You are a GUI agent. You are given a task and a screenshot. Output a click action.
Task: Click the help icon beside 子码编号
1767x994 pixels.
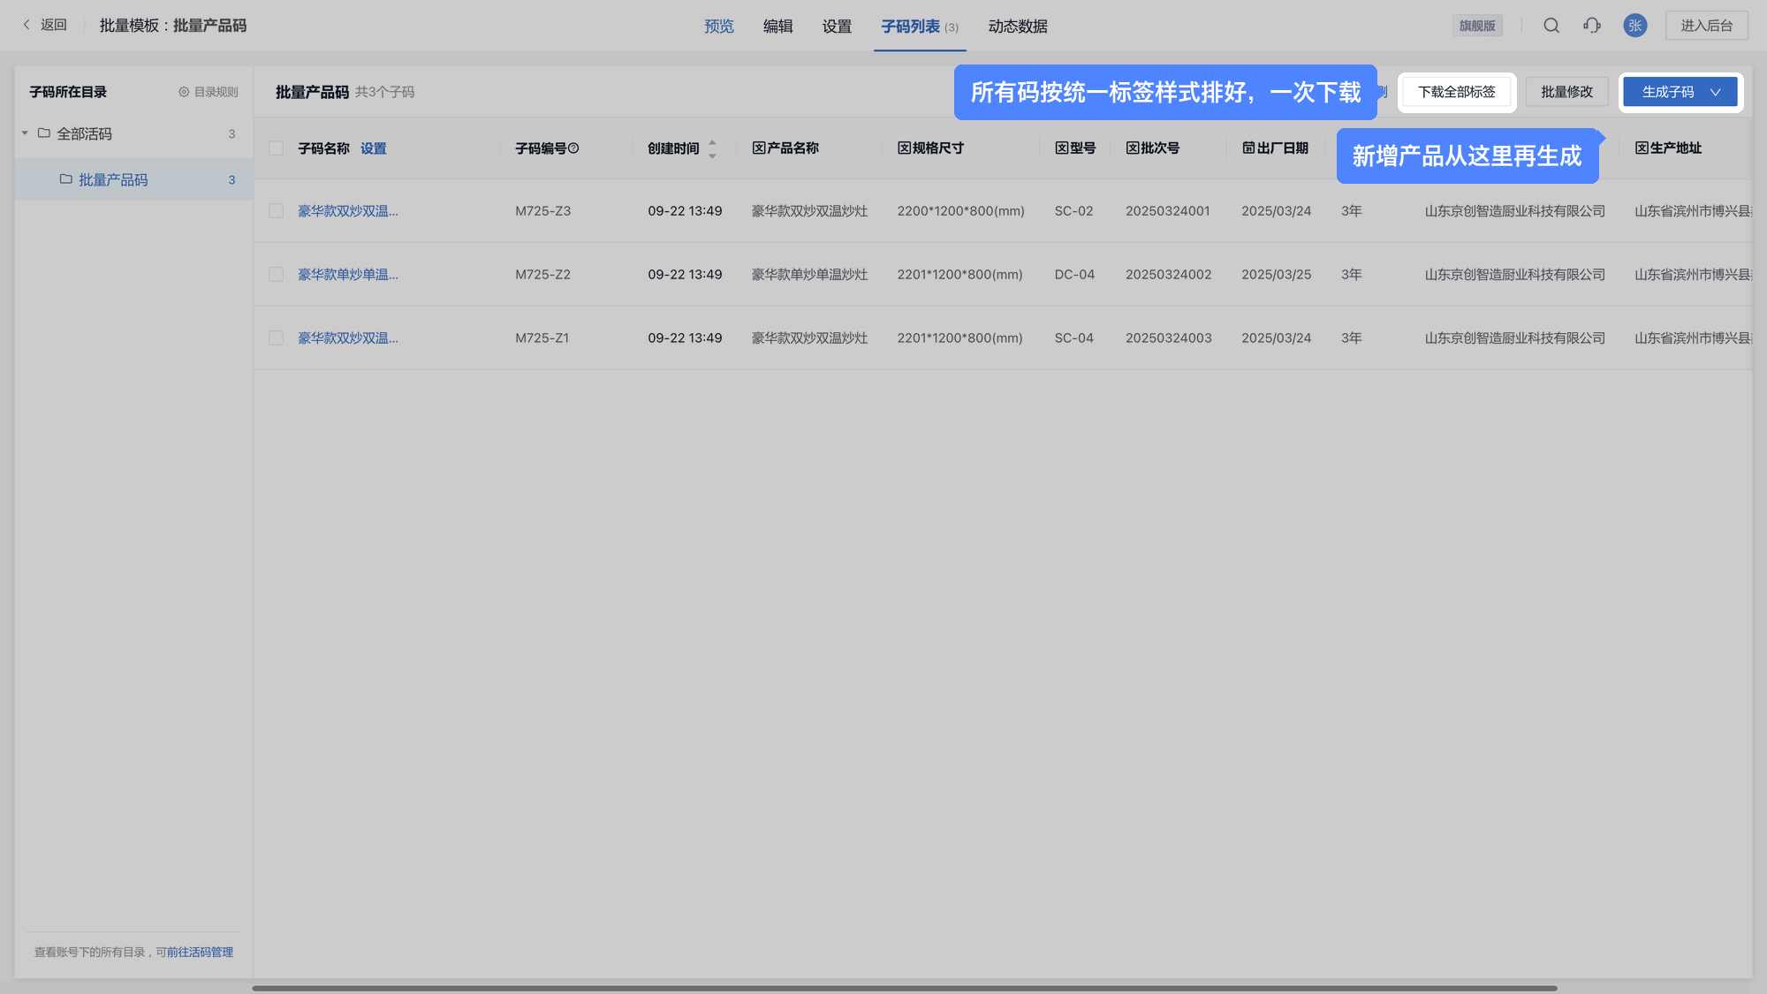(573, 148)
